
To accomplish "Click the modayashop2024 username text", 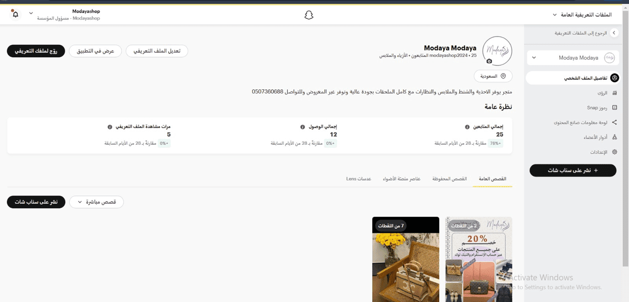I will point(450,55).
